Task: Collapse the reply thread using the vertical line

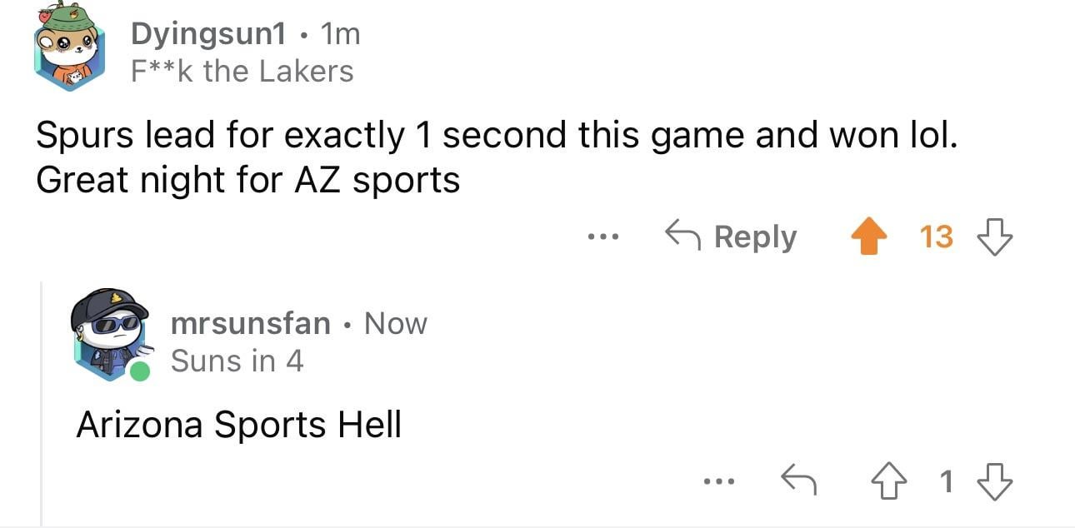Action: [42, 400]
